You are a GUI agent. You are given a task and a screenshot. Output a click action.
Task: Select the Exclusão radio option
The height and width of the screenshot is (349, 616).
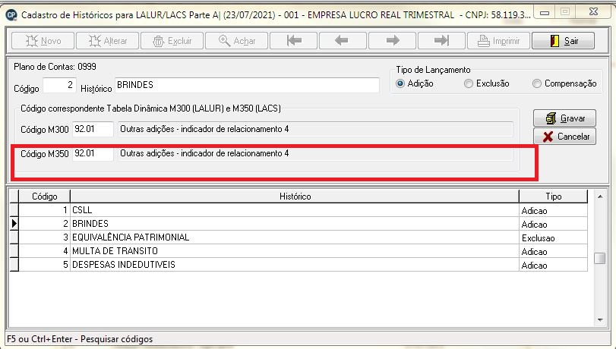pos(486,83)
